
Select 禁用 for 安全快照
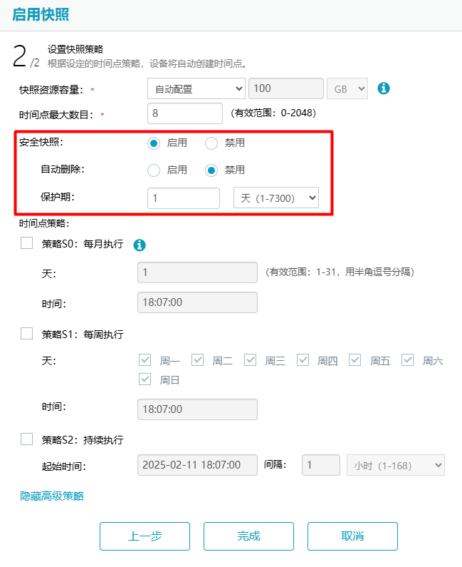(211, 143)
